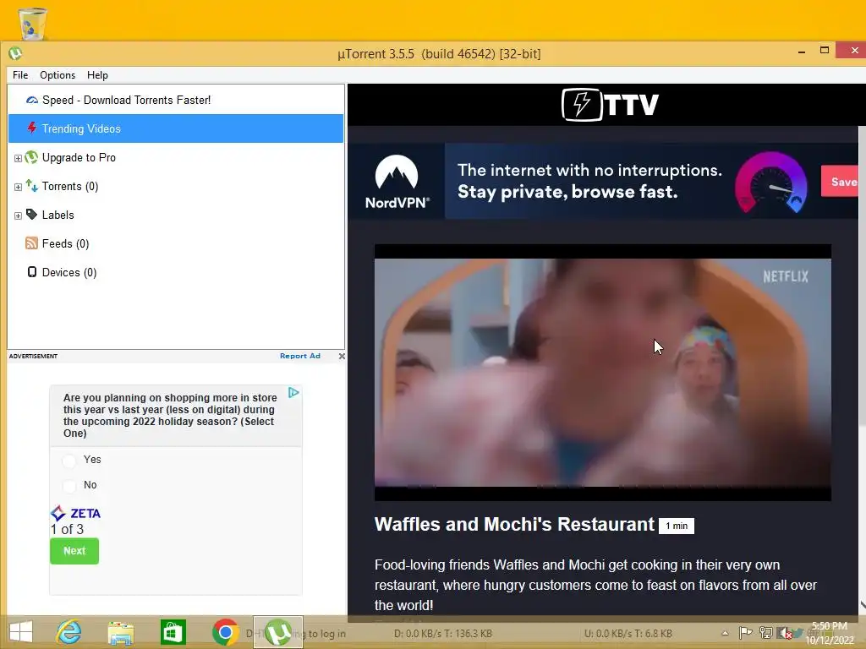Click the network tray icon
The height and width of the screenshot is (649, 866).
click(x=765, y=632)
